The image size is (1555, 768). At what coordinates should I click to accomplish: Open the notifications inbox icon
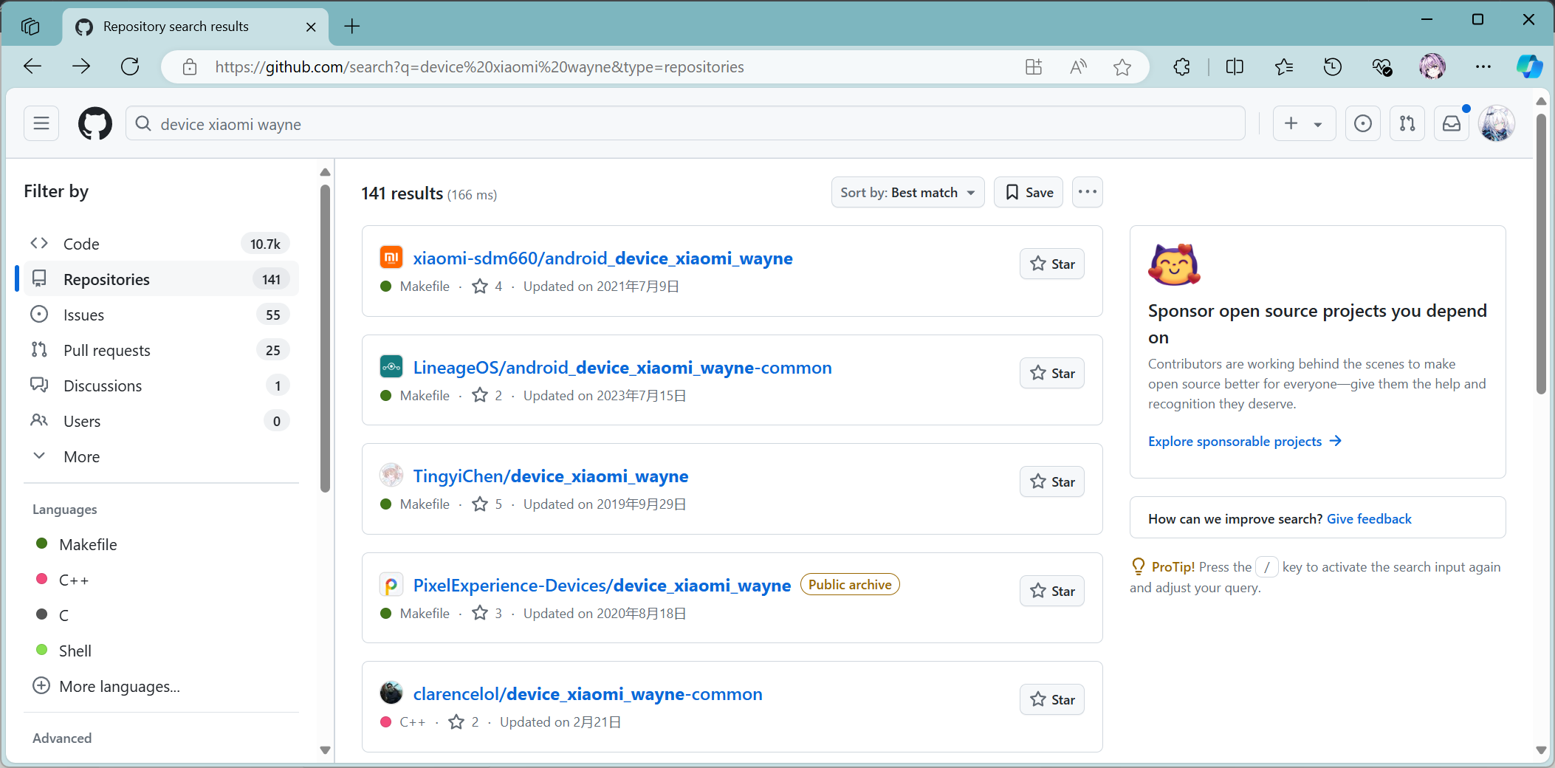pyautogui.click(x=1452, y=123)
